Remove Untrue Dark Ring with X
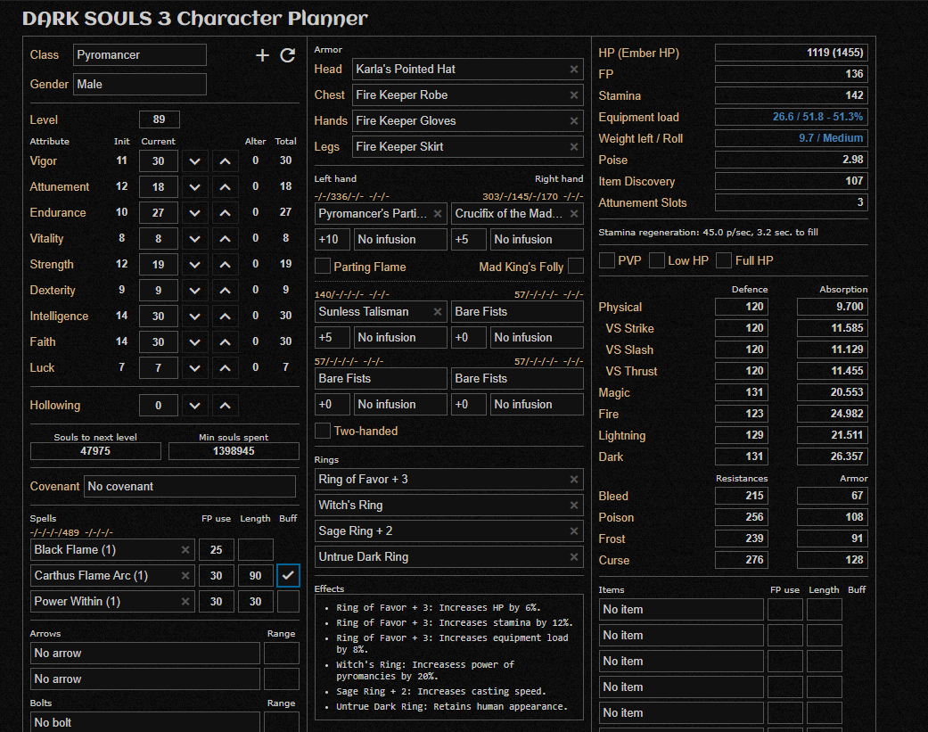The width and height of the screenshot is (928, 732). (x=574, y=557)
